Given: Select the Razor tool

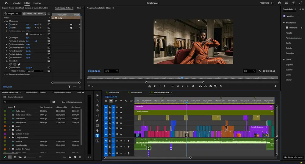Looking at the screenshot, I should 97,110.
